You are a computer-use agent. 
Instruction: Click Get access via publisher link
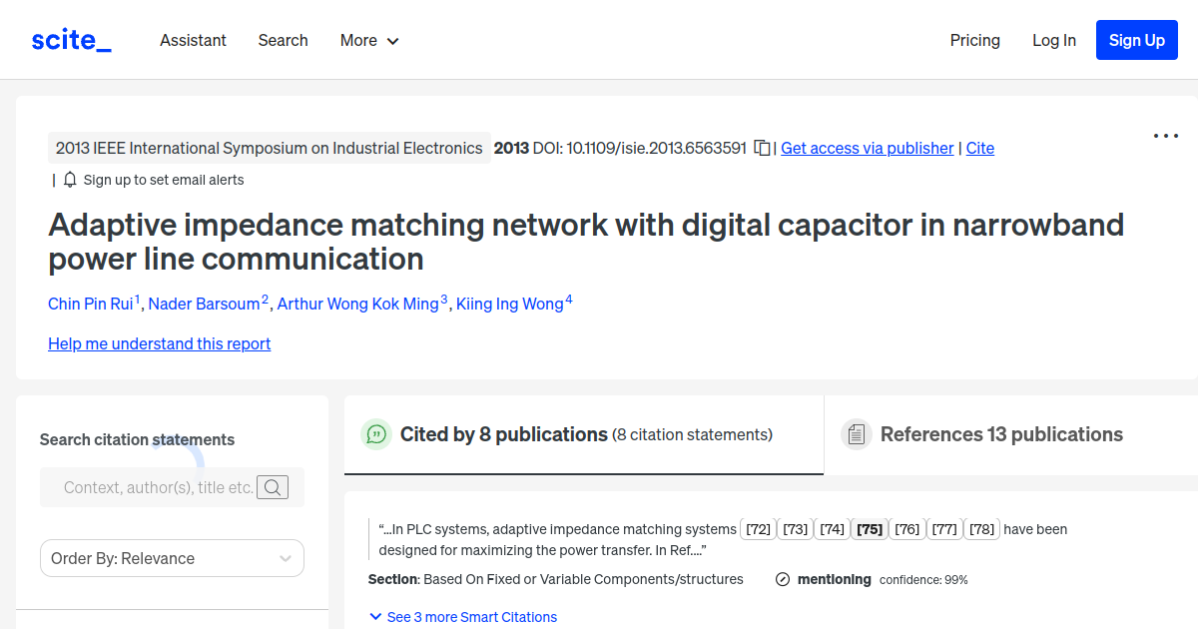click(x=867, y=148)
